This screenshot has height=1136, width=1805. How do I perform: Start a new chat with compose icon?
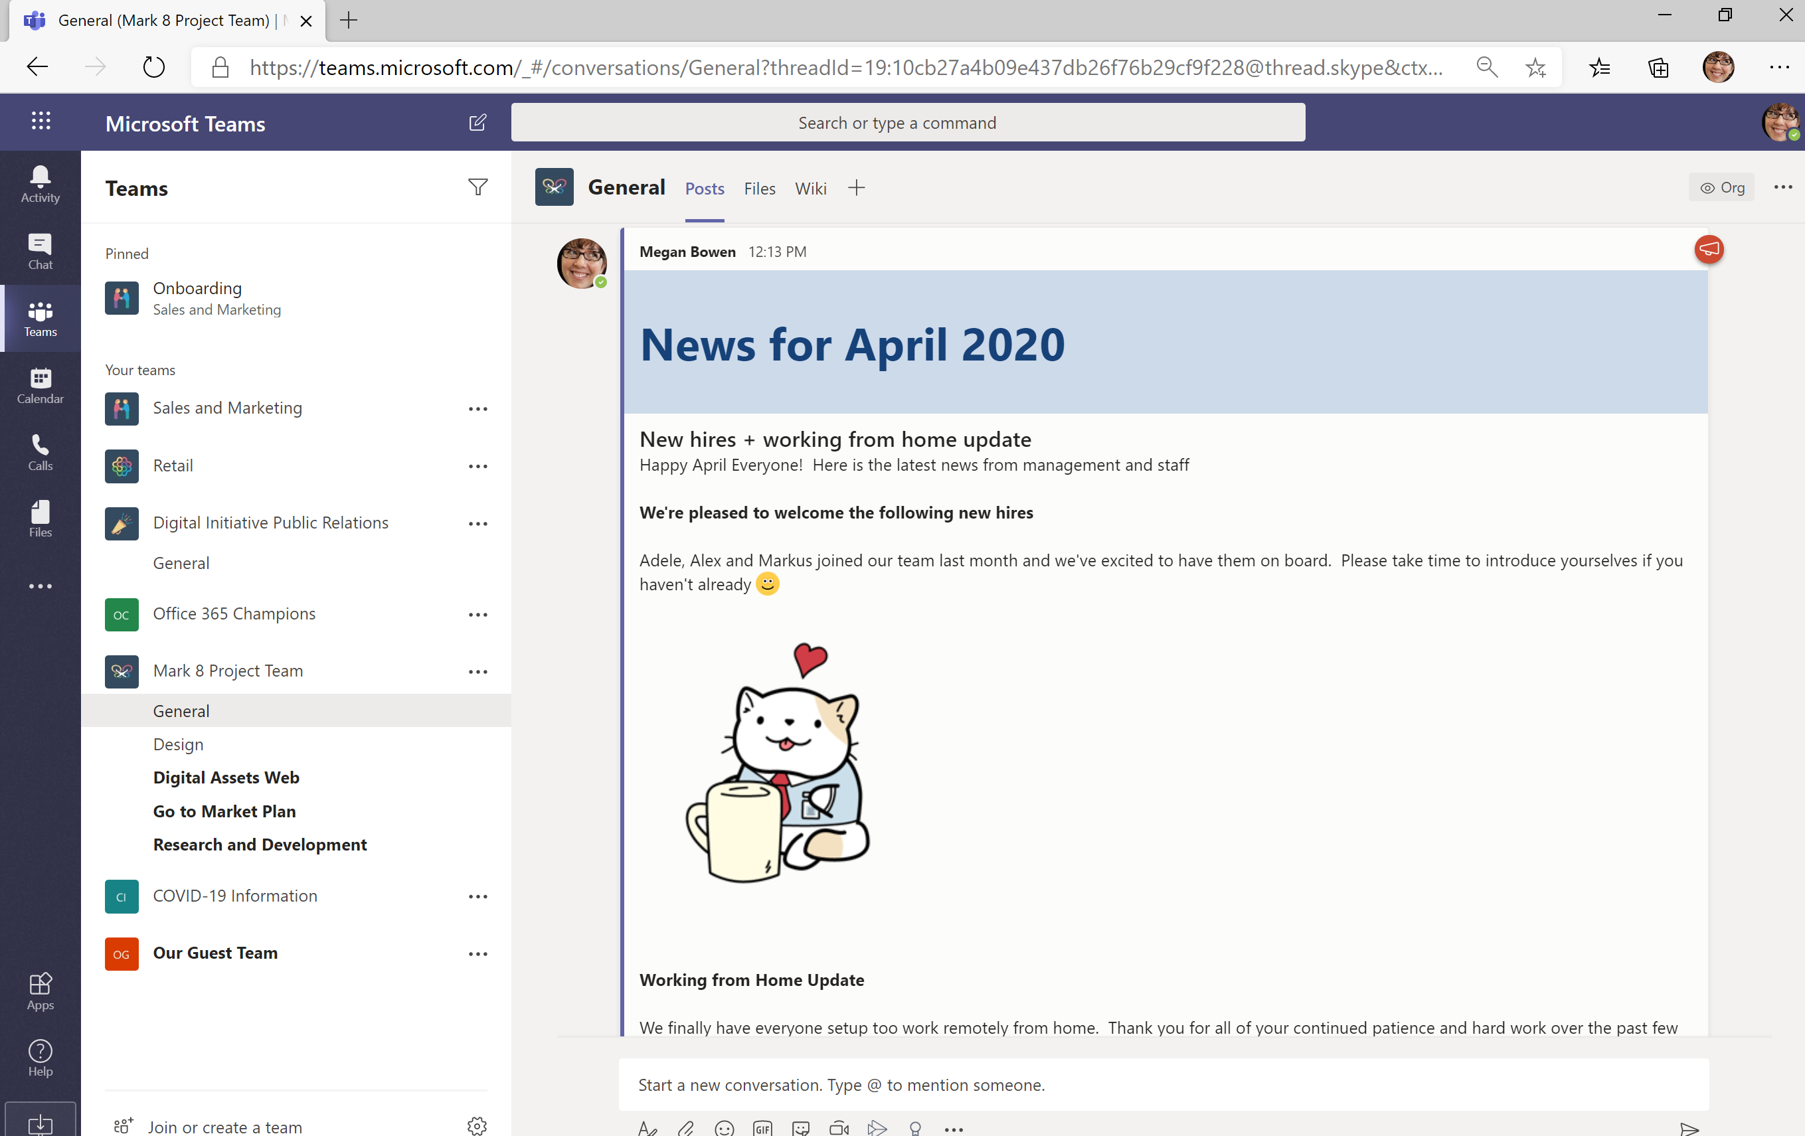477,123
